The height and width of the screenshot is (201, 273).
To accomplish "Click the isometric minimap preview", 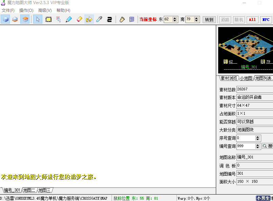I will pos(245,46).
